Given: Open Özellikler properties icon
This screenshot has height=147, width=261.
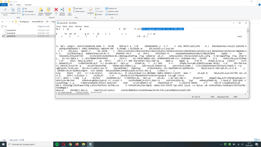Looking at the screenshot, I should pyautogui.click(x=90, y=10).
